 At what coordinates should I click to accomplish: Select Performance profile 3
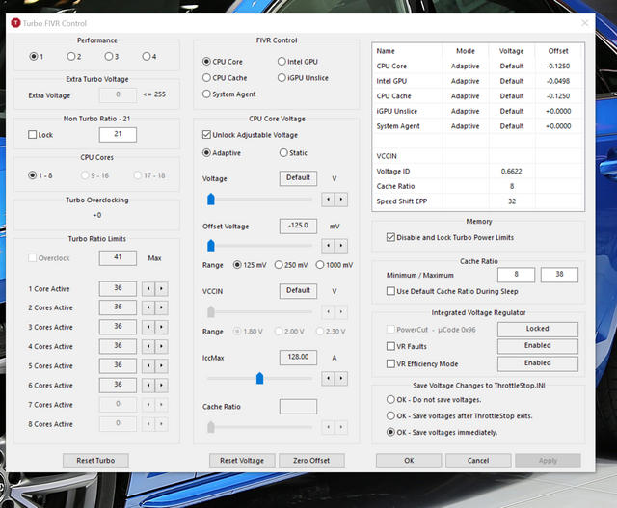[x=110, y=56]
